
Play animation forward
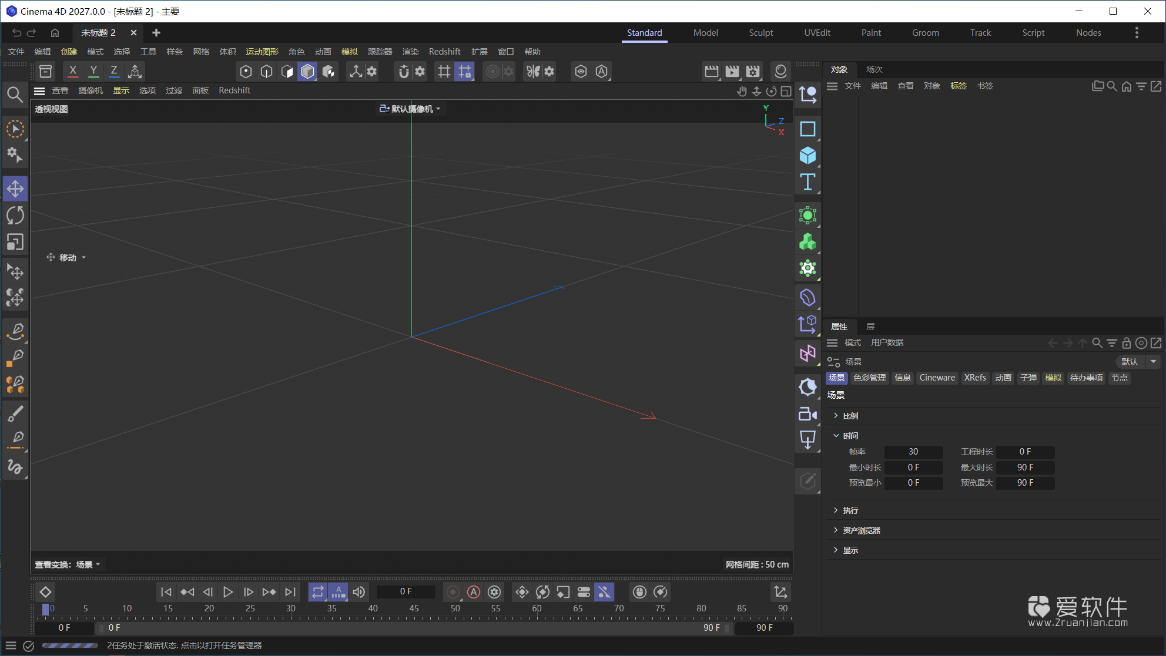[228, 592]
